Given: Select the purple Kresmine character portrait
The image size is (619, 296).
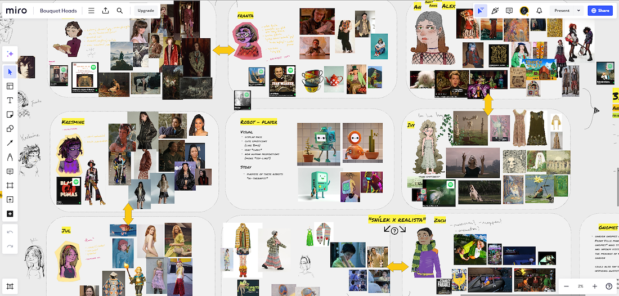Looking at the screenshot, I should 69,155.
